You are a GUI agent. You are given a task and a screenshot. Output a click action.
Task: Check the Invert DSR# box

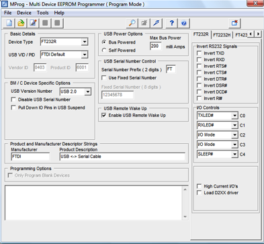coord(199,85)
